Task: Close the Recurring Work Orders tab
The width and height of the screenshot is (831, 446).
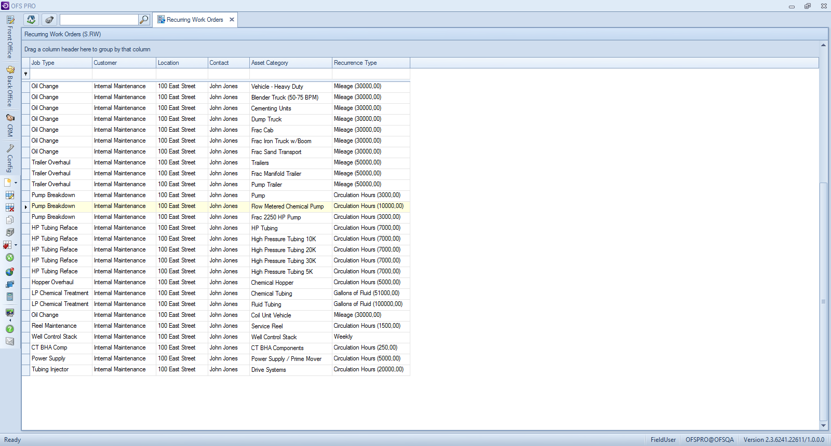Action: point(232,20)
